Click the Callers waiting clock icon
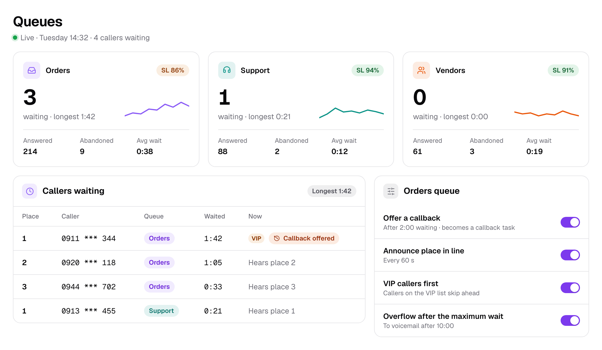This screenshot has height=350, width=602. point(30,191)
